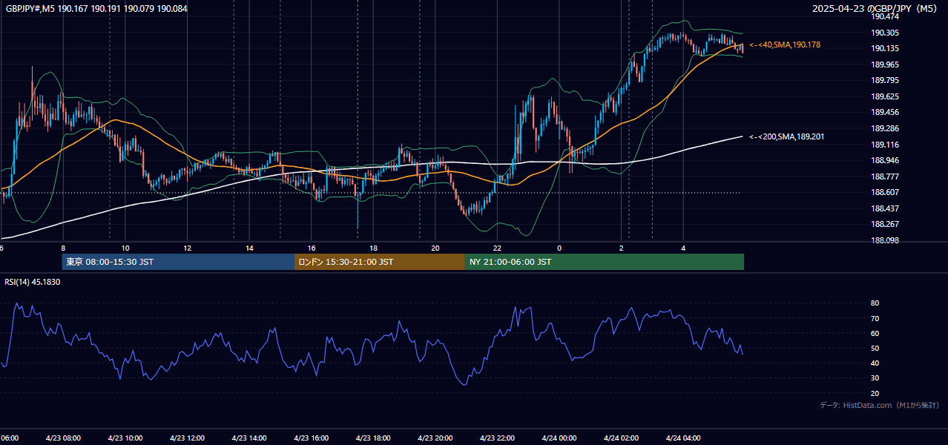Viewport: 948px width, 445px height.
Task: Click the hour 20 label under price chart
Action: coord(435,248)
